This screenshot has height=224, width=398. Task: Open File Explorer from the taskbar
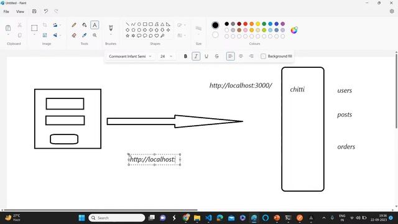click(x=197, y=218)
